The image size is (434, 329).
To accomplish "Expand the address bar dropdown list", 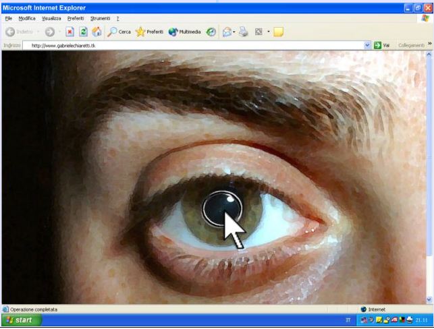I will pos(368,45).
